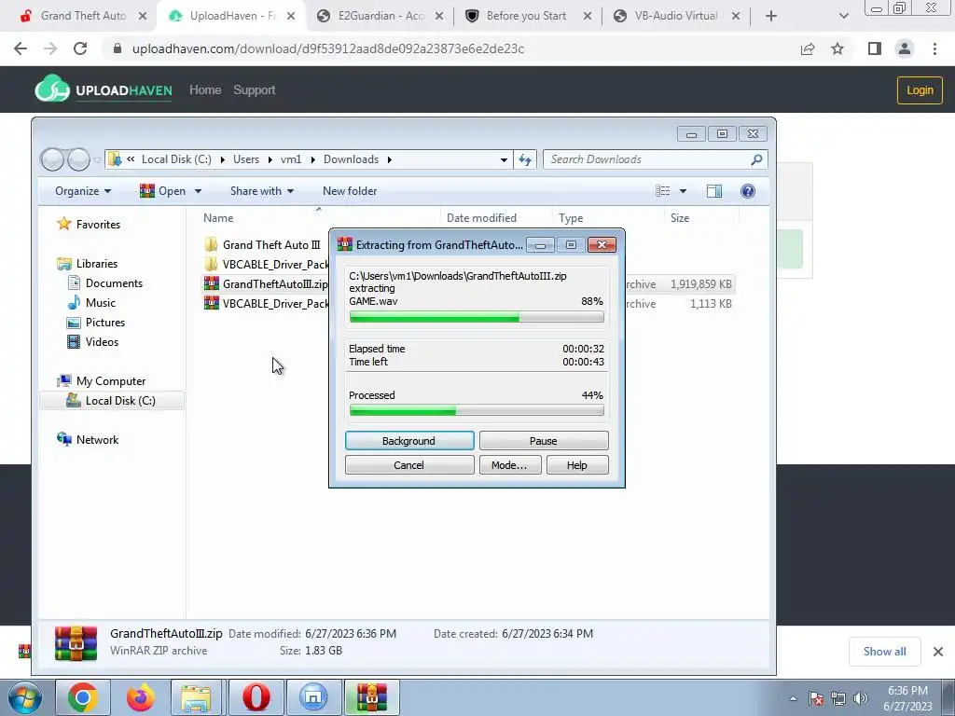Screen dimensions: 955x716
Task: Open extraction Mode settings
Action: coord(509,465)
